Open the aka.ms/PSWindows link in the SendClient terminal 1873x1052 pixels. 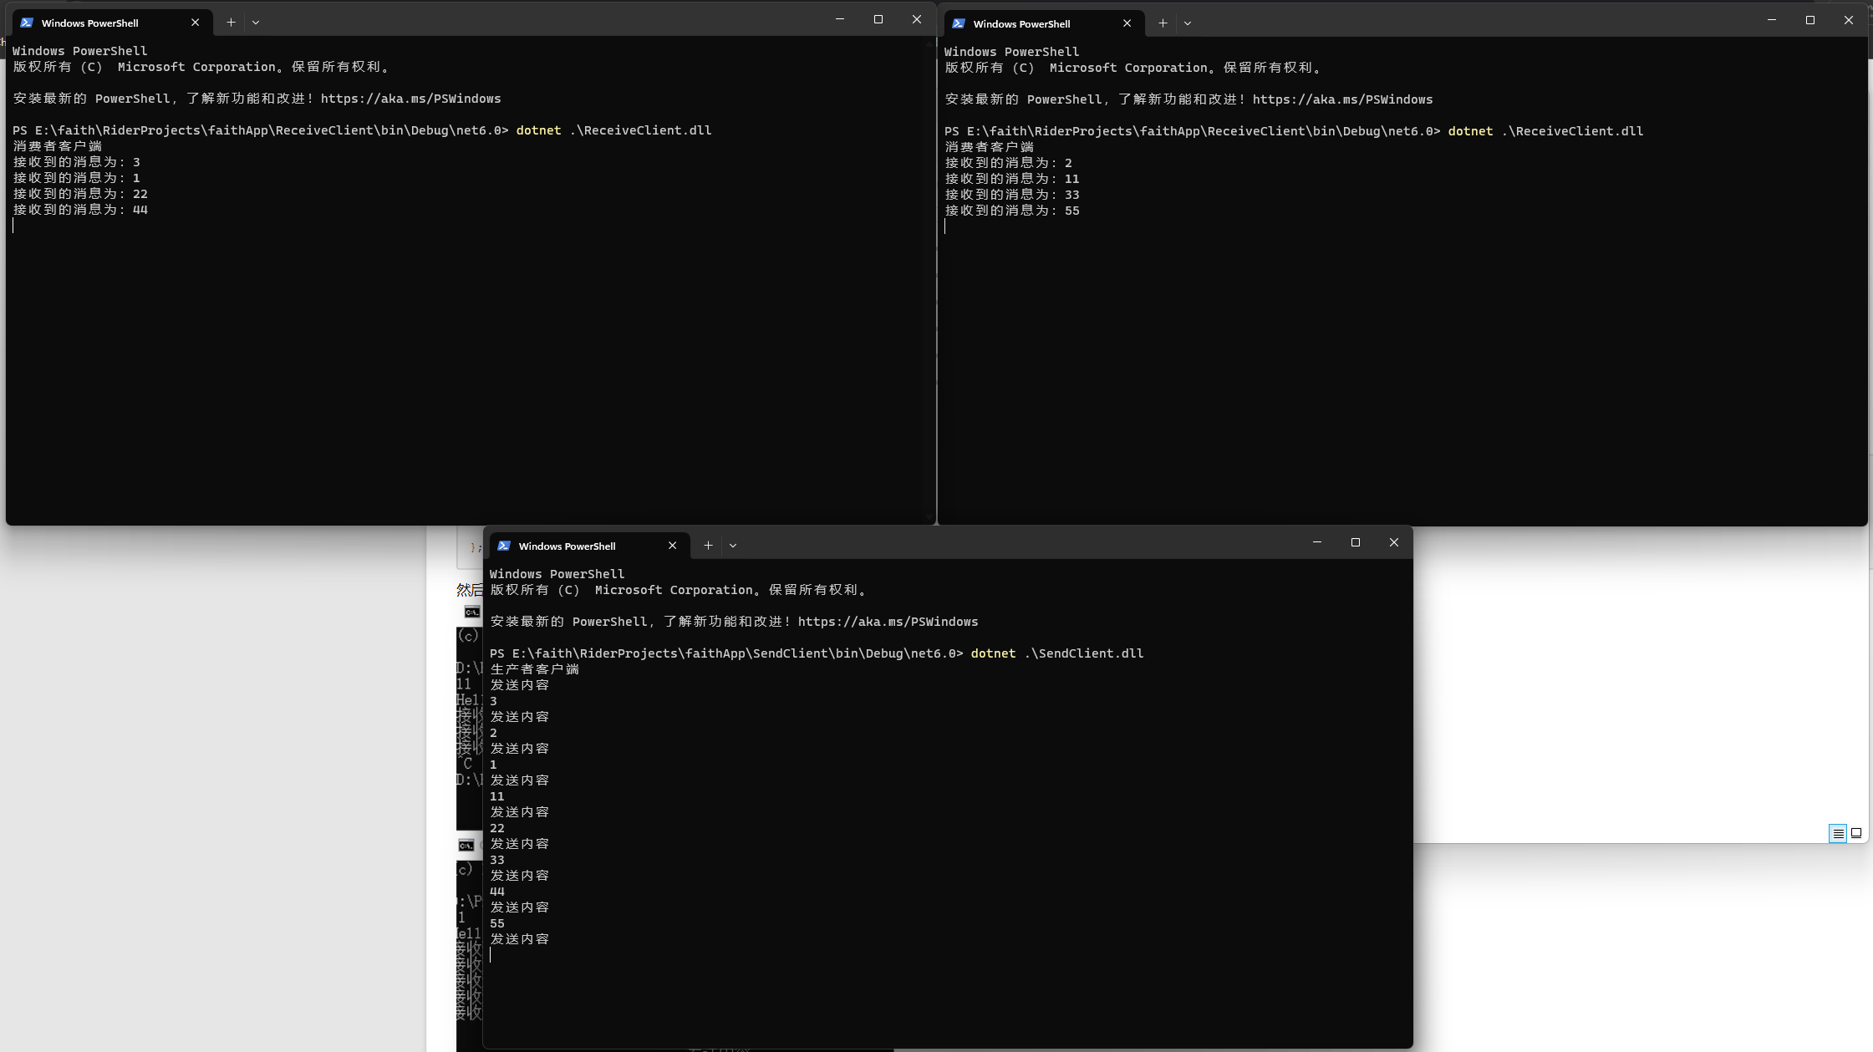click(888, 622)
